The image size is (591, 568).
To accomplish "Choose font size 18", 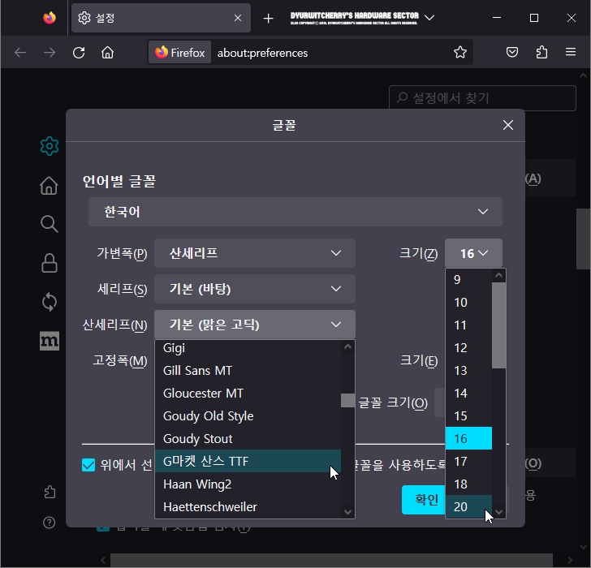I will [469, 484].
